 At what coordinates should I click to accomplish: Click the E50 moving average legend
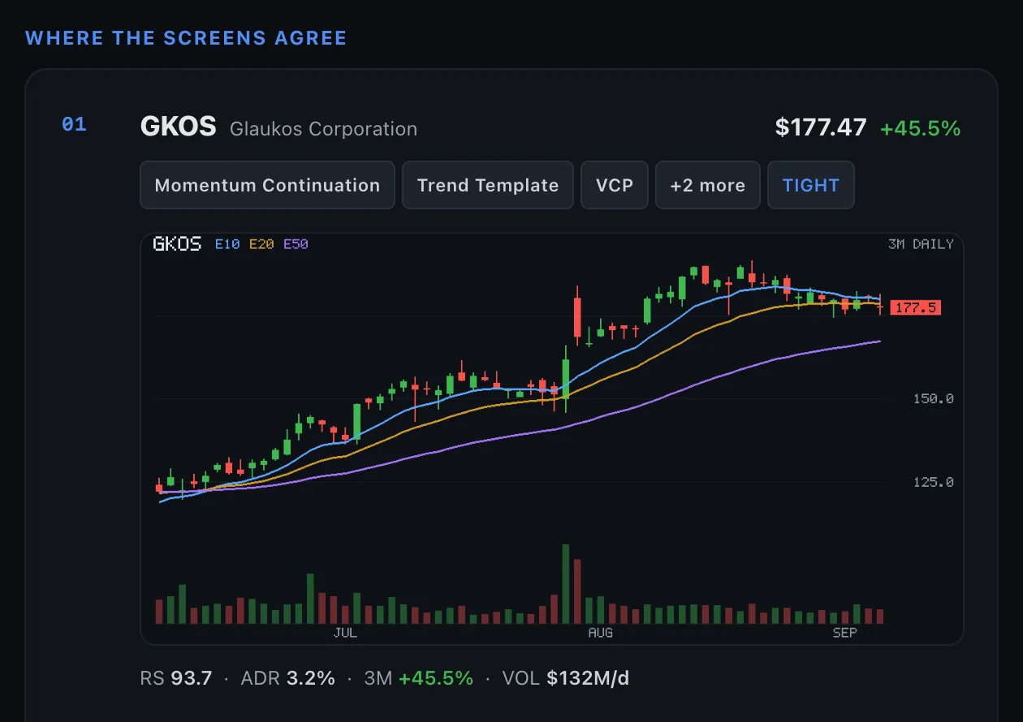coord(296,243)
